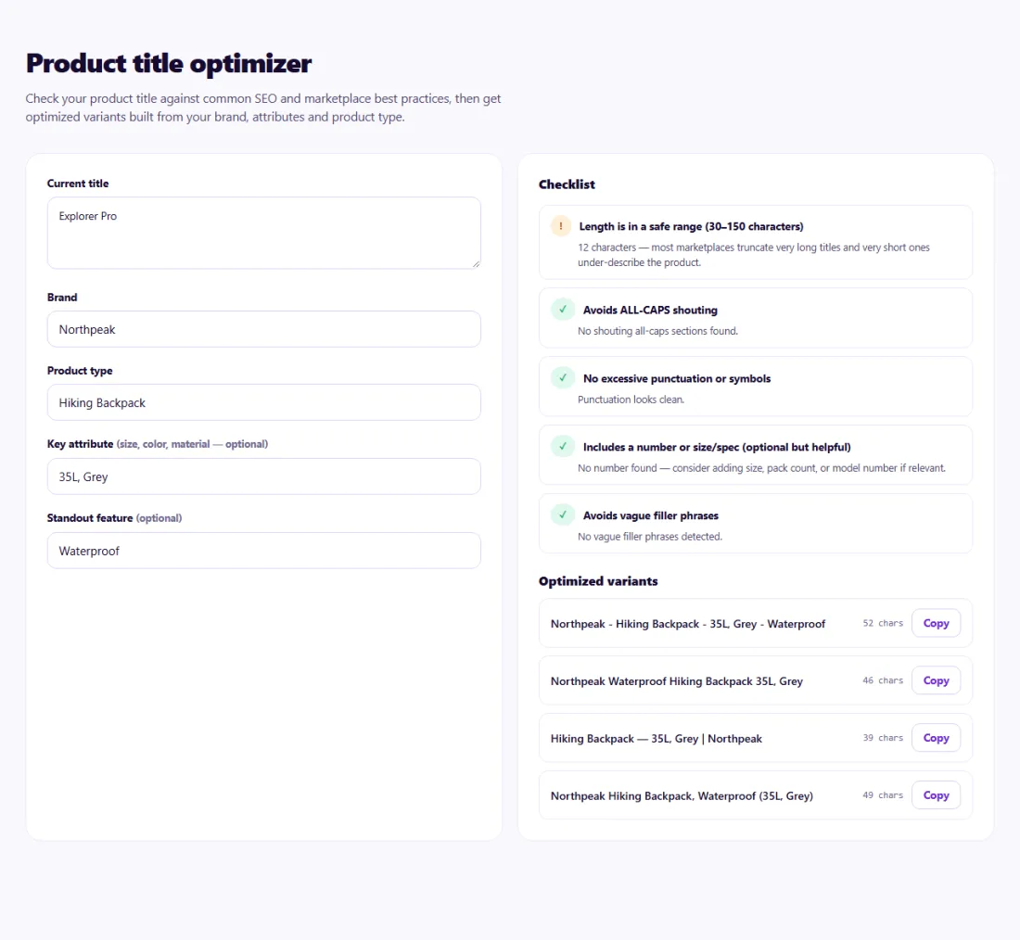Click 'No shouting all-caps sections found.' note
Viewport: 1020px width, 940px height.
click(657, 331)
